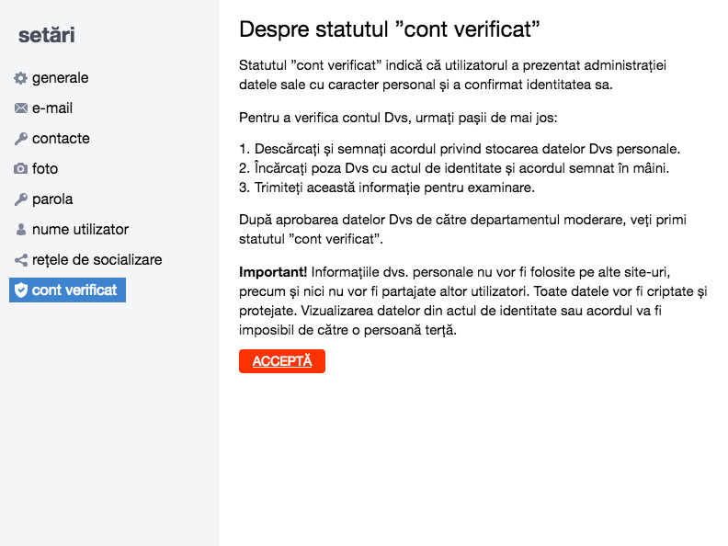Click the camera icon beside foto

coord(20,168)
